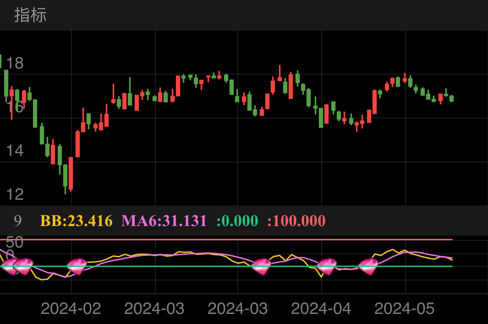Click the red :100.000 indicator value
This screenshot has width=488, height=324.
(x=296, y=221)
